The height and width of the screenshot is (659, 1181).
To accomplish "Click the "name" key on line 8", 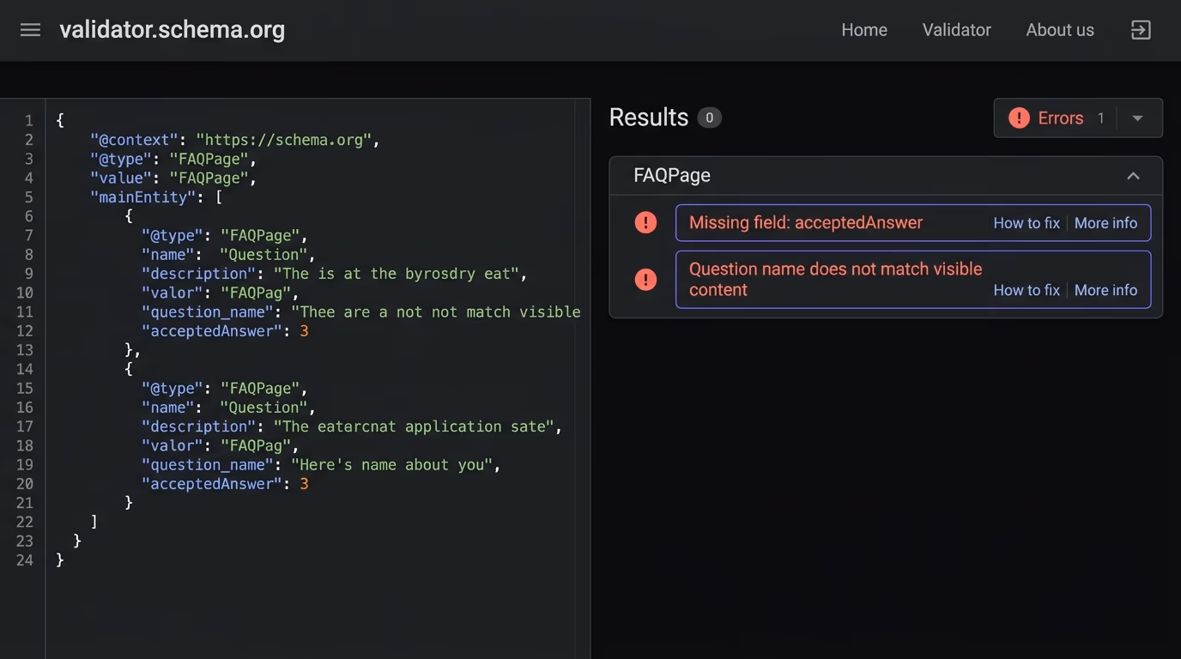I will (168, 255).
